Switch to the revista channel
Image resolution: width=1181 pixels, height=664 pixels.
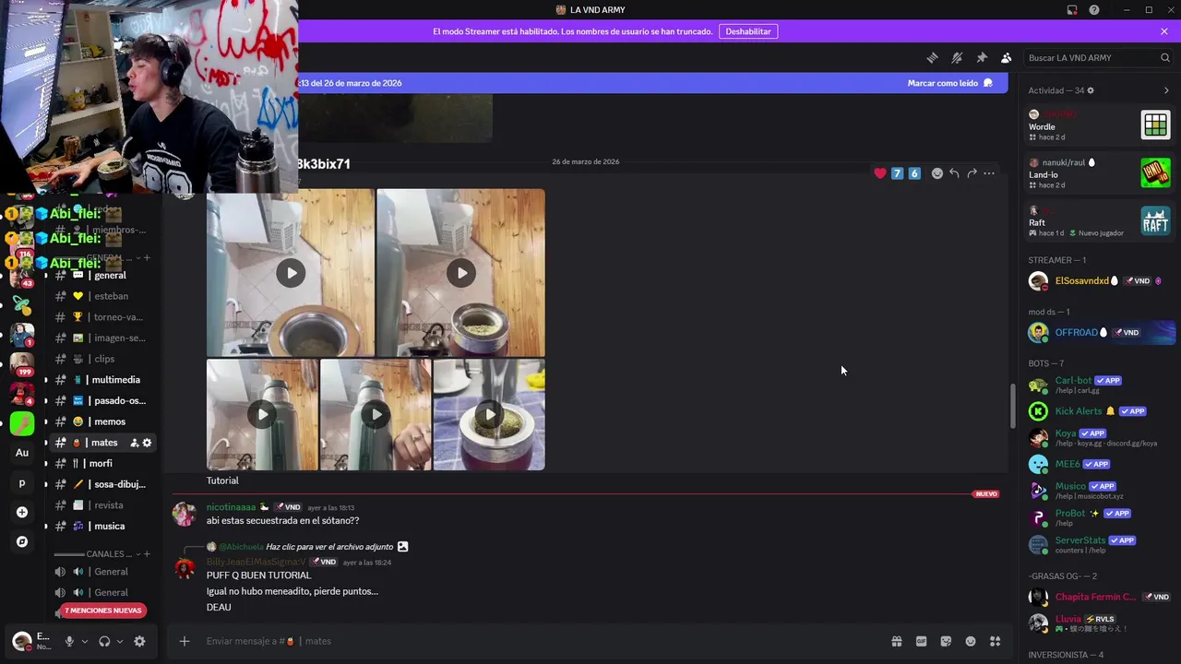(x=101, y=505)
